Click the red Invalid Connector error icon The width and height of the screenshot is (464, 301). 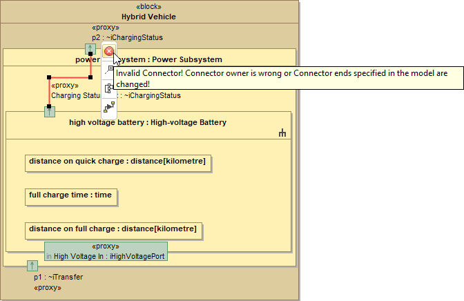pos(108,51)
